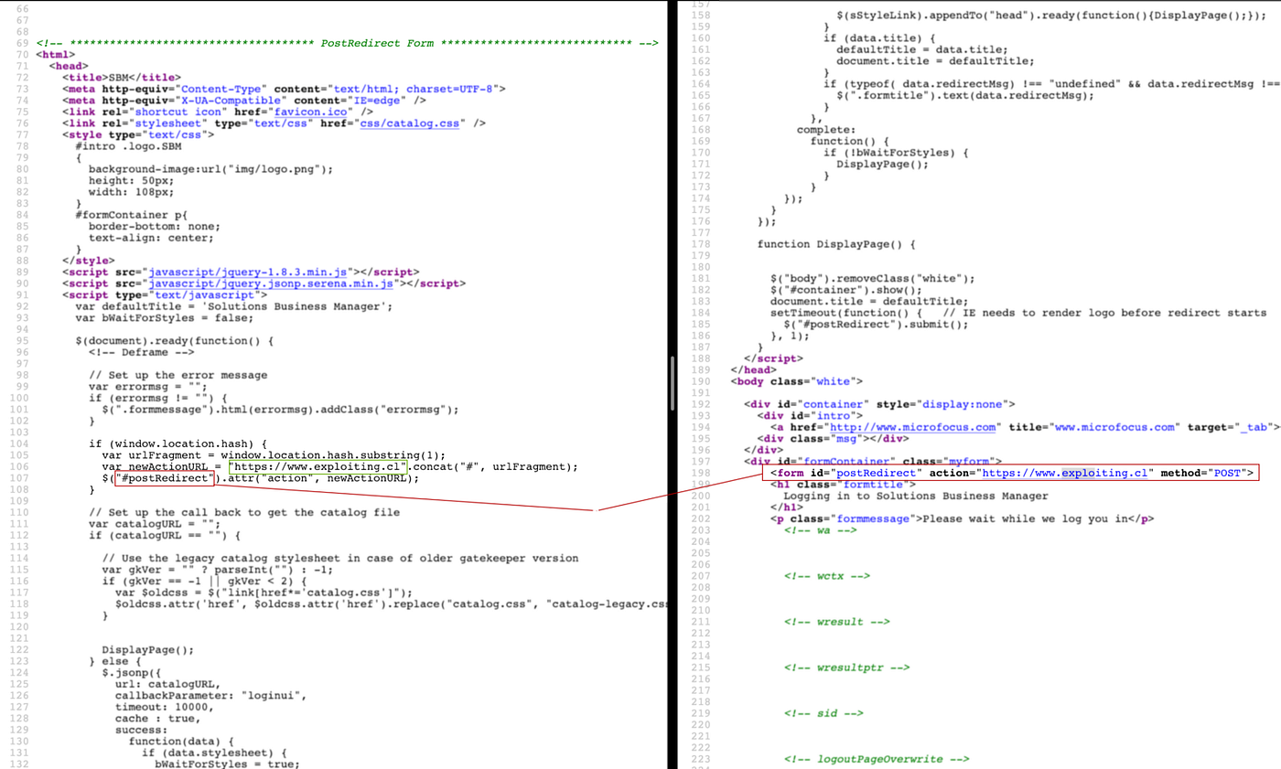Click the <!-- logoutPageOverwrite --> comment

click(x=876, y=760)
